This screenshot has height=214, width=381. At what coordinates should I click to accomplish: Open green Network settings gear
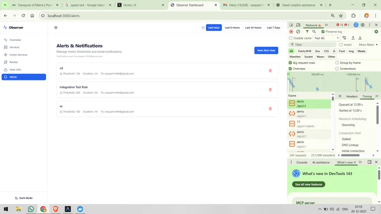click(376, 31)
